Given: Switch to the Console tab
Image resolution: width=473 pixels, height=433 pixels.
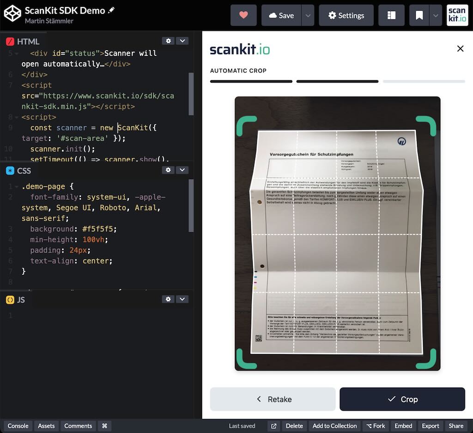Looking at the screenshot, I should [18, 426].
